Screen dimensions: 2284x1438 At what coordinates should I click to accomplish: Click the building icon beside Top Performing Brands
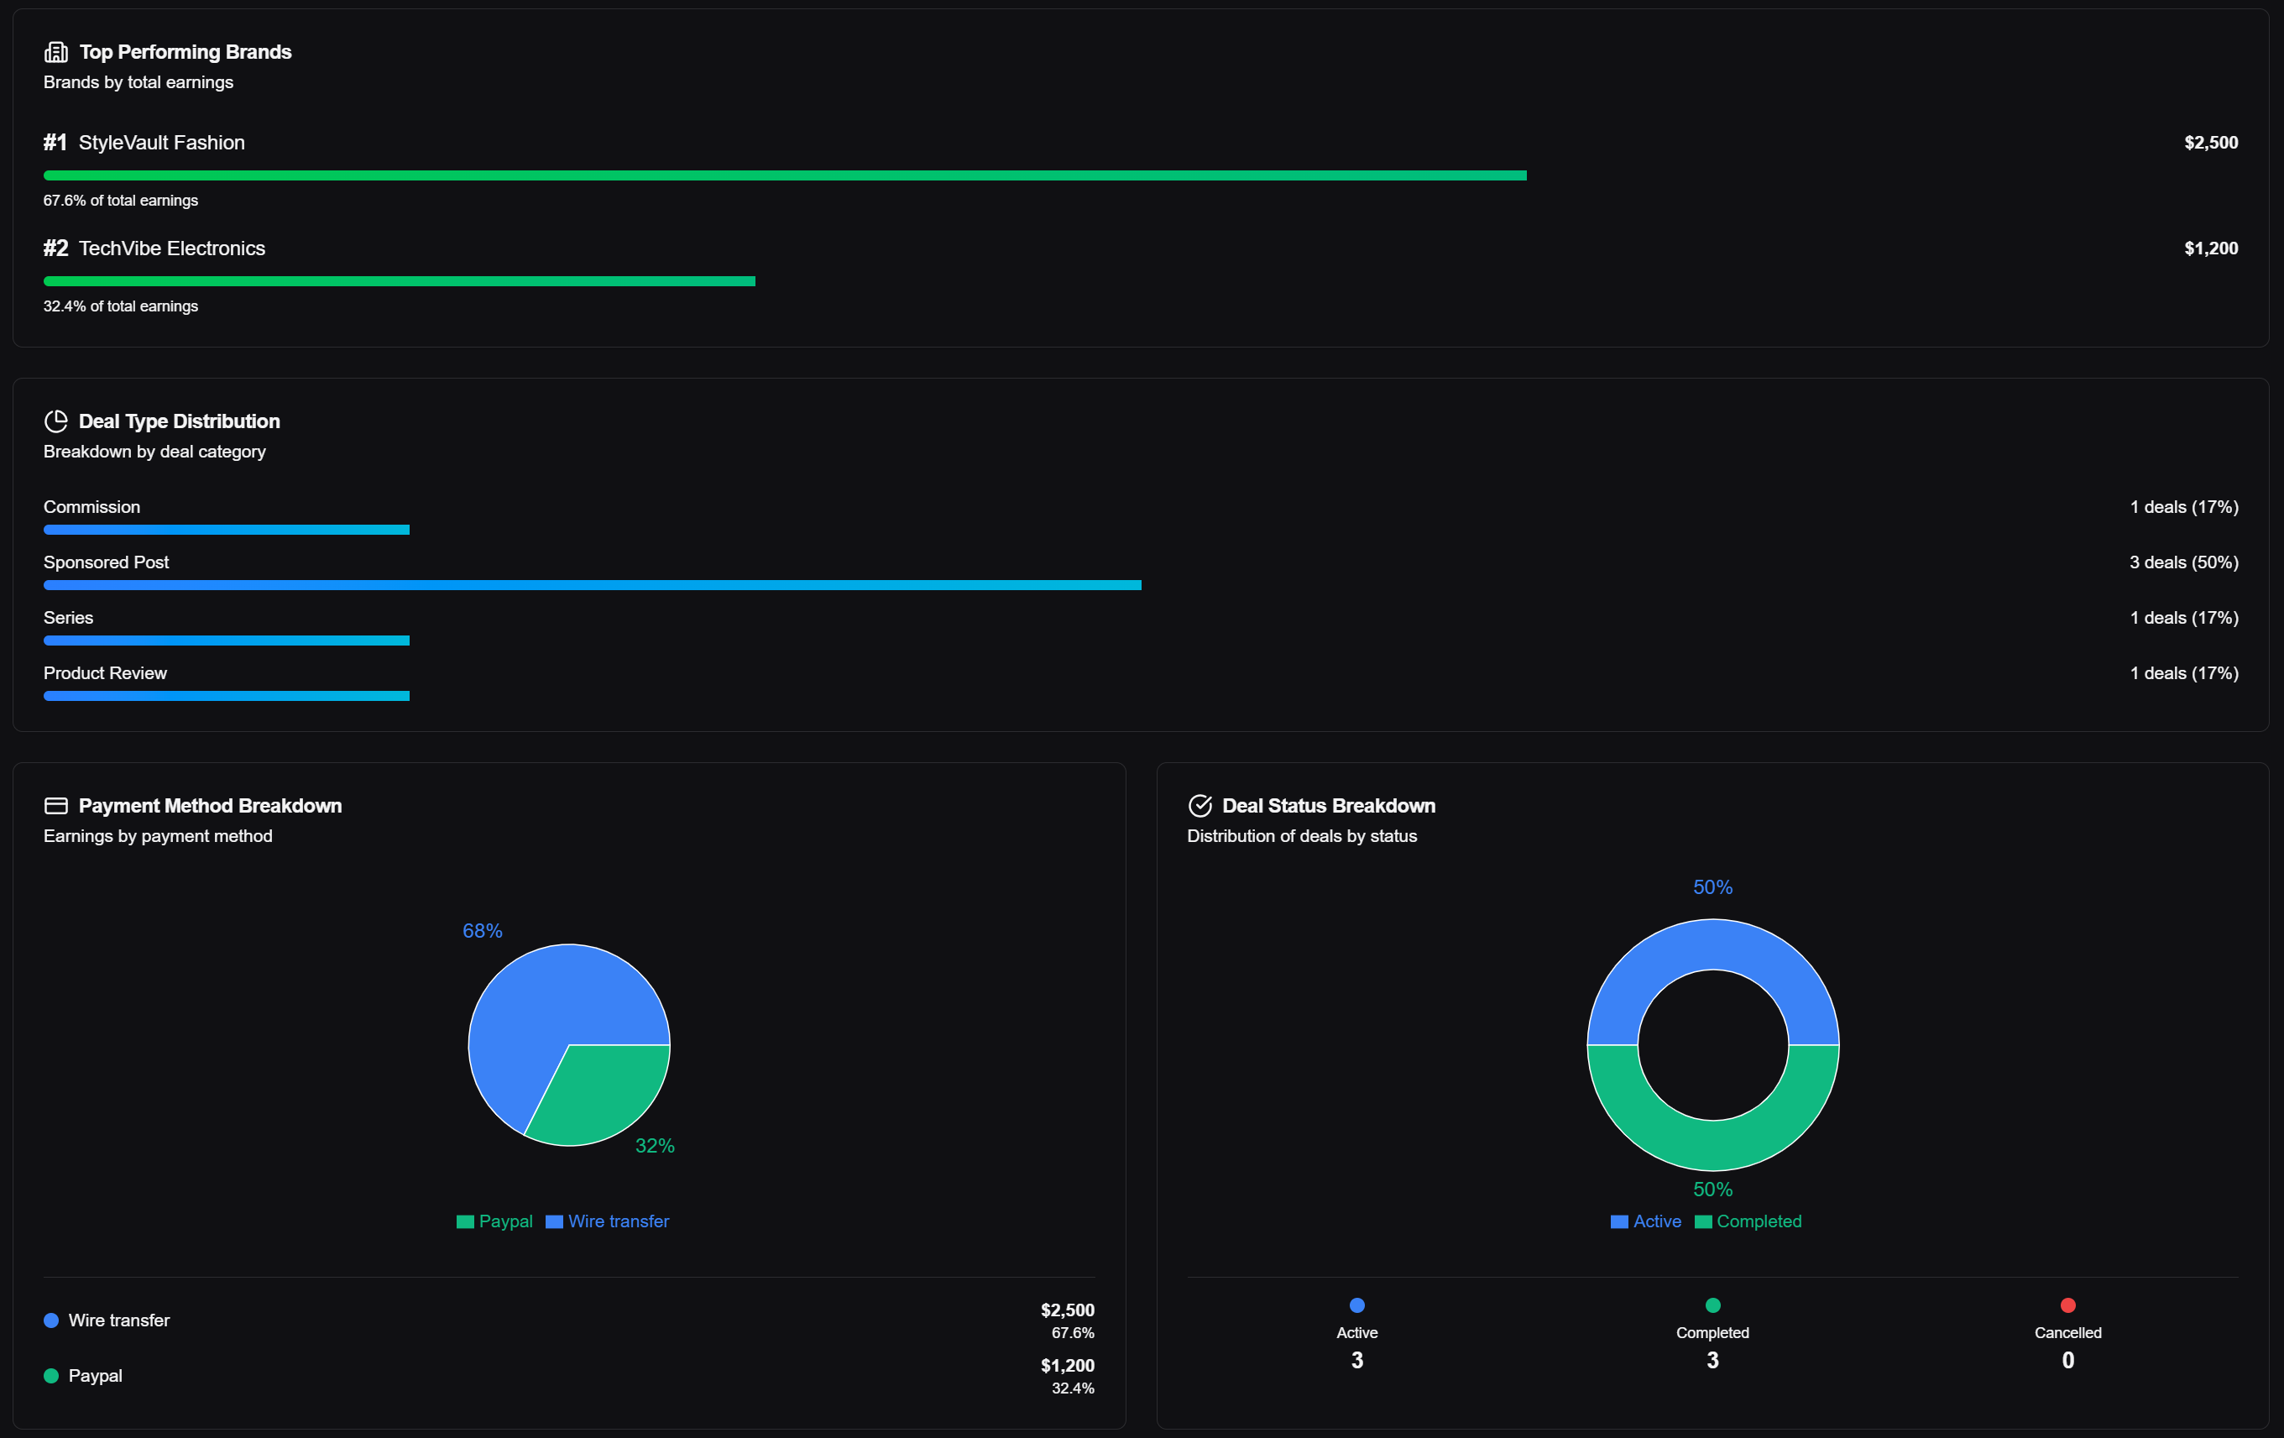tap(56, 52)
